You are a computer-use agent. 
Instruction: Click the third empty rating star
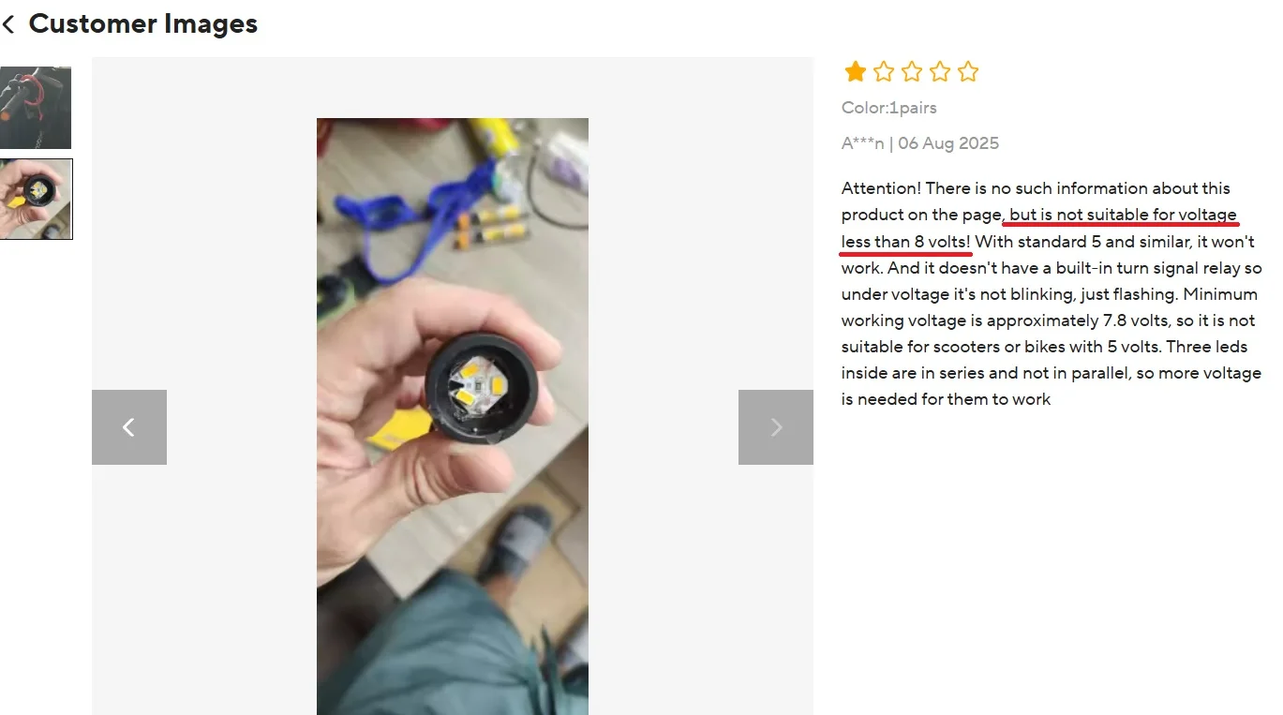click(912, 71)
